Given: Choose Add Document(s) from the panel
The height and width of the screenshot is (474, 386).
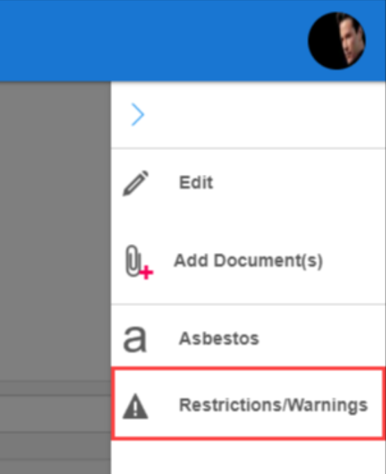Looking at the screenshot, I should tap(248, 261).
